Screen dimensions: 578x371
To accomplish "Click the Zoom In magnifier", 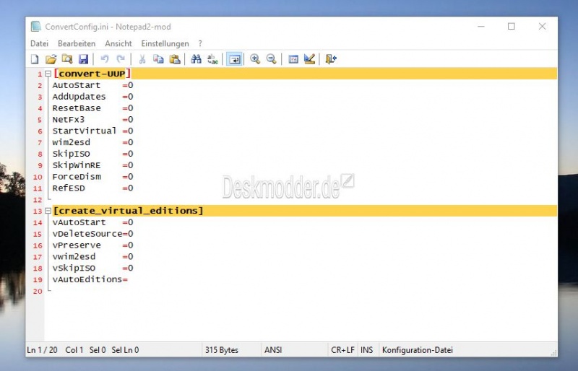I will point(255,59).
